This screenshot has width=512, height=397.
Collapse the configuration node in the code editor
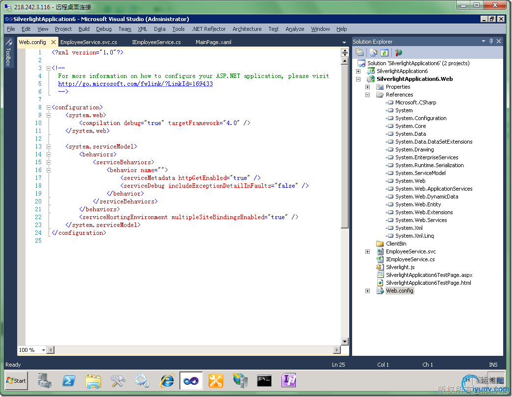pos(49,107)
